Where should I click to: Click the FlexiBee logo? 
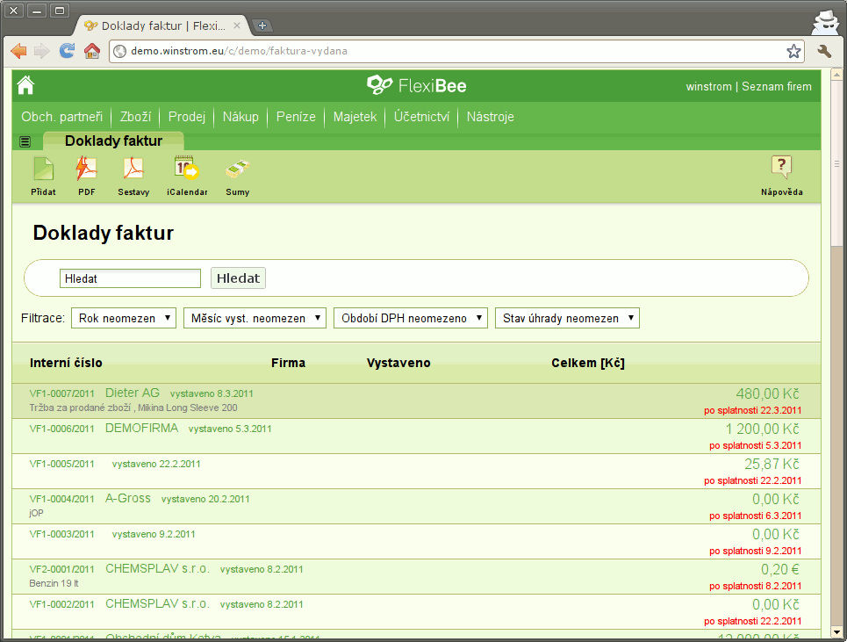tap(416, 85)
